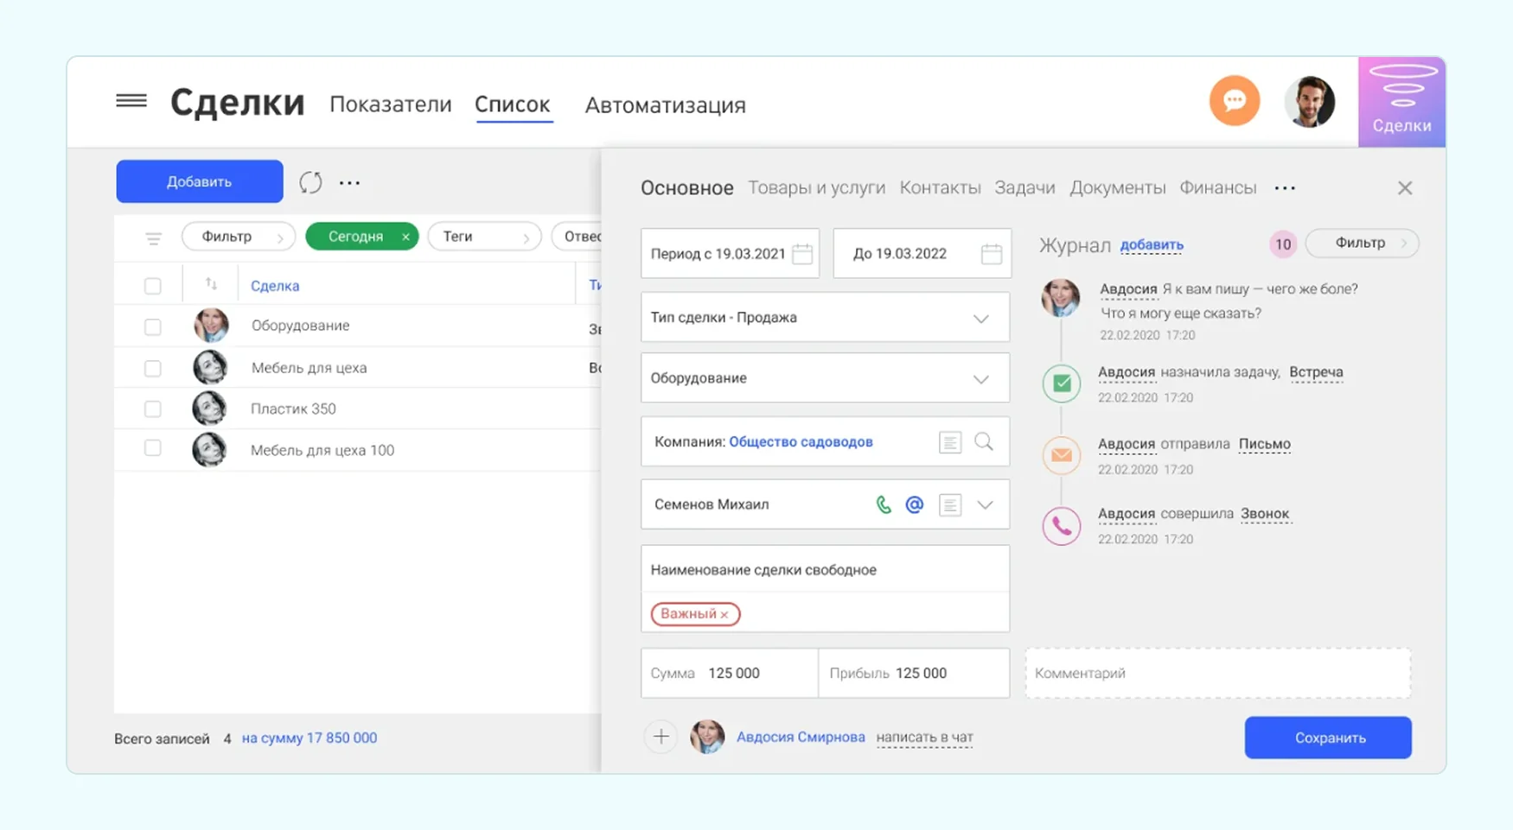Switch to the Автоматизация tab
1513x830 pixels.
(665, 105)
